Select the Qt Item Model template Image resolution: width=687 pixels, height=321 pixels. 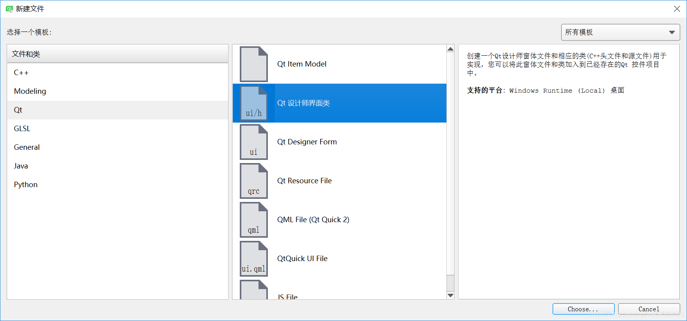click(340, 64)
